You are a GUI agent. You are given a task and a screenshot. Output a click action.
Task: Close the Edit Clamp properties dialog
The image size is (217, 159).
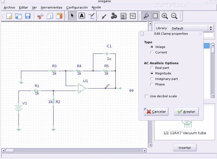[x=200, y=34]
